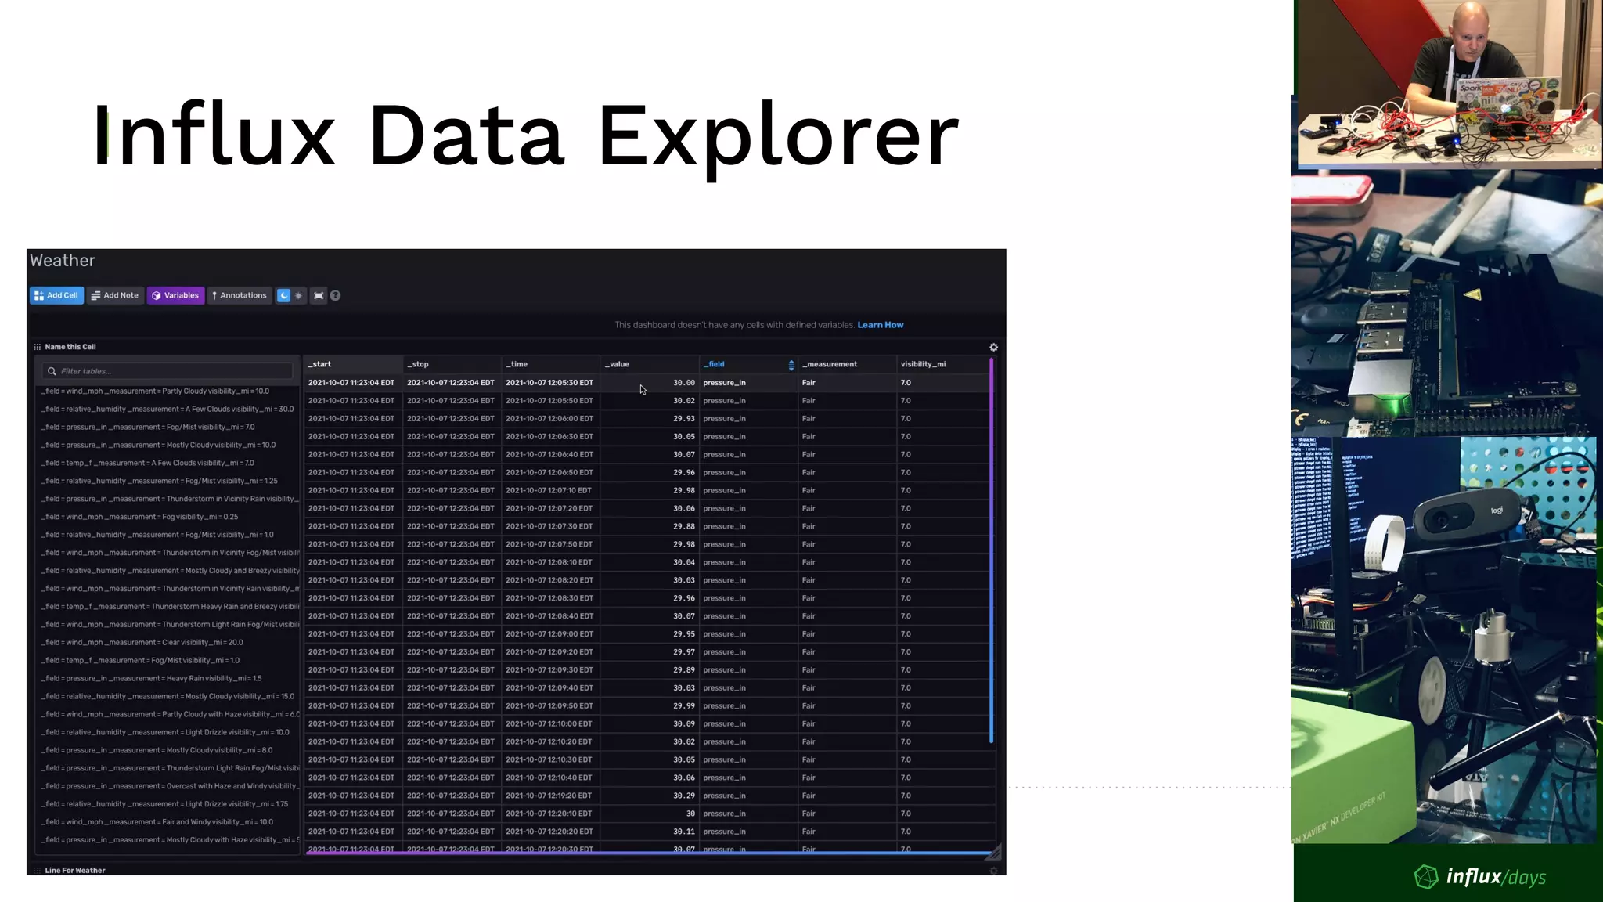Screen dimensions: 1603x902
Task: Enter presentation mode via fullscreen icon
Action: pos(319,295)
